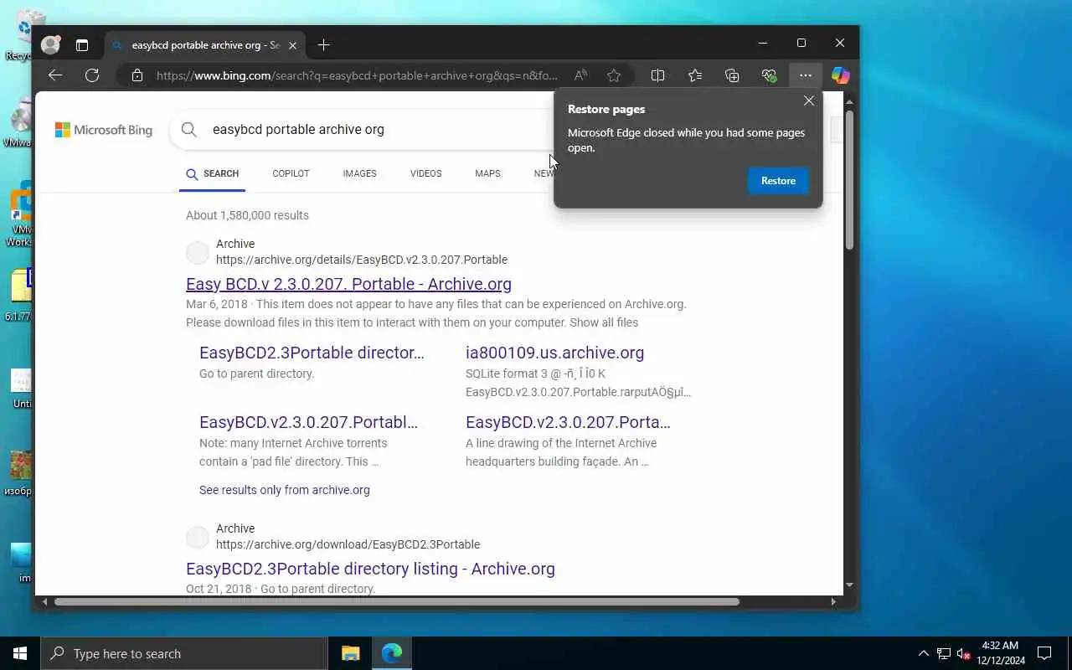
Task: View site information lock icon
Action: tap(137, 75)
